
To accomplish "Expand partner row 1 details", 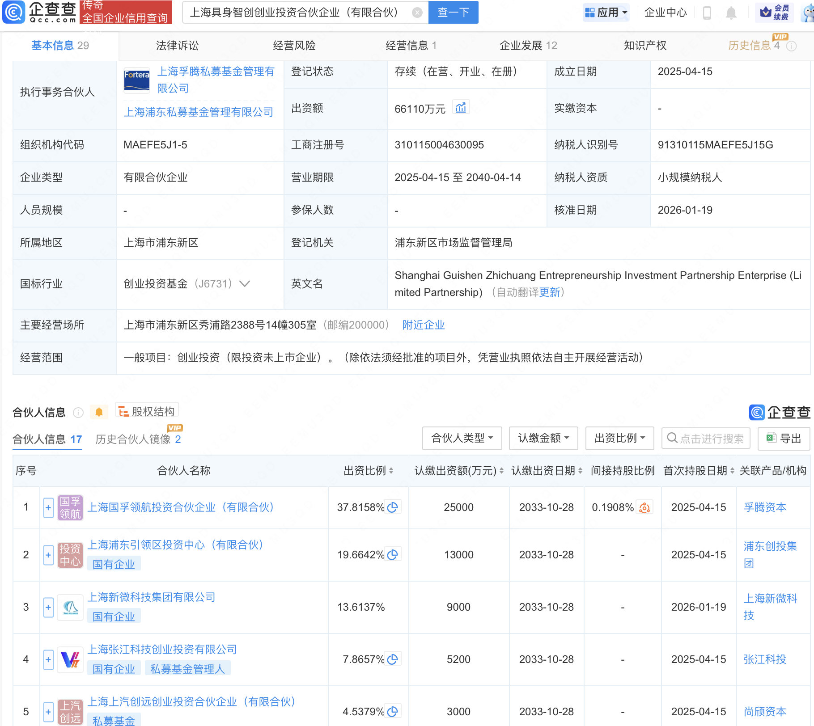I will click(48, 507).
